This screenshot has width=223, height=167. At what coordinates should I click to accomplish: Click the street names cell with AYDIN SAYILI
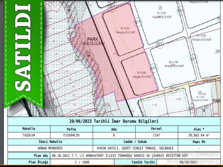pyautogui.click(x=135, y=148)
